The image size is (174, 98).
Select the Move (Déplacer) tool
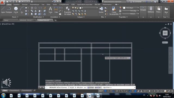coord(32,8)
